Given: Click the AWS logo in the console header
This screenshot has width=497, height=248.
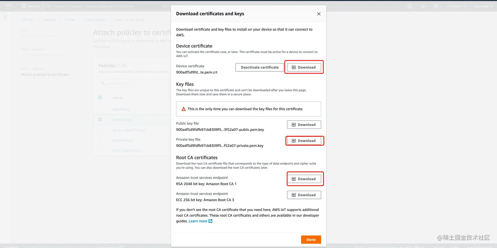Looking at the screenshot, I should point(9,6).
